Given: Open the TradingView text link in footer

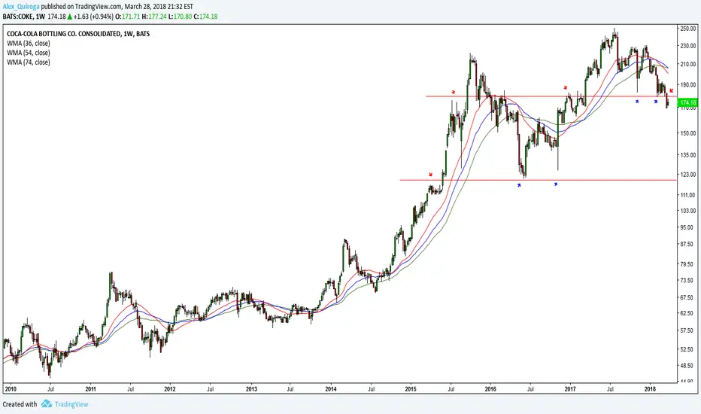Looking at the screenshot, I should pos(71,404).
